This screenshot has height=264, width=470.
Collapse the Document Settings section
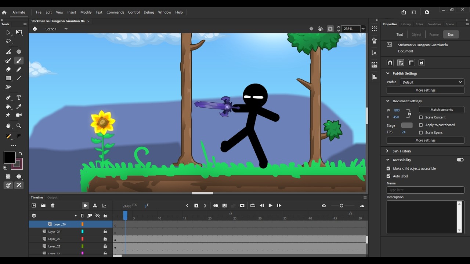(388, 101)
